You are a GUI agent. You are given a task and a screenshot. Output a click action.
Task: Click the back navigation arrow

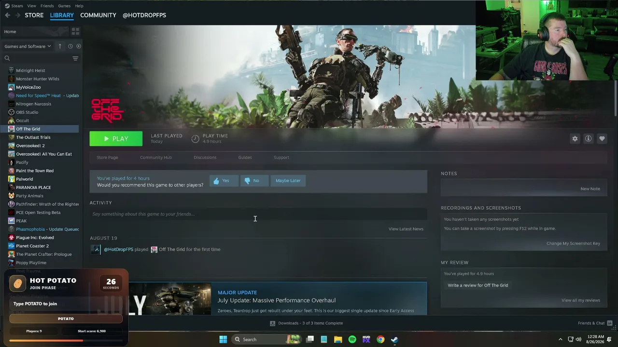click(x=7, y=15)
